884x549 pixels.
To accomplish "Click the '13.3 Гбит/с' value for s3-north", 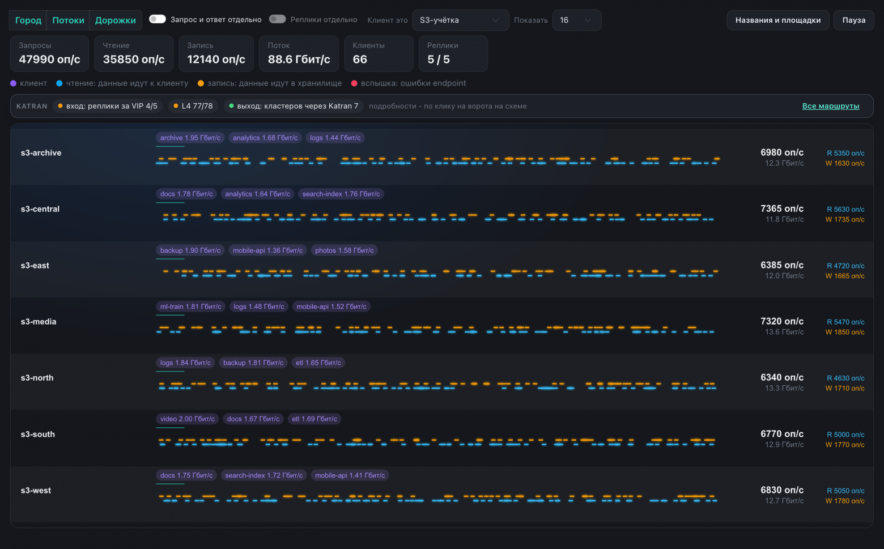I will point(784,389).
